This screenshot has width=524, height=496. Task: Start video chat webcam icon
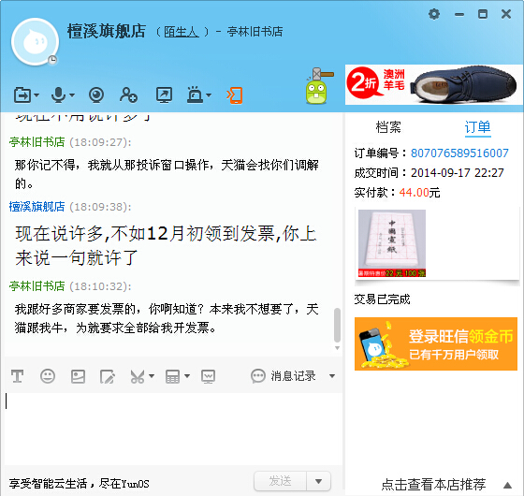point(96,95)
